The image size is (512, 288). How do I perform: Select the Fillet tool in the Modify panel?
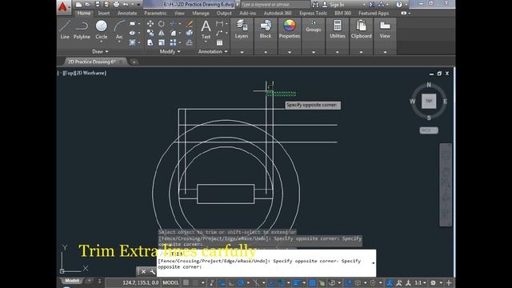(x=173, y=33)
